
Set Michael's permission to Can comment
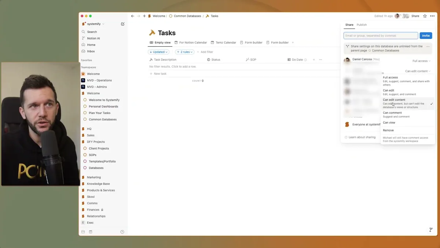pyautogui.click(x=392, y=112)
